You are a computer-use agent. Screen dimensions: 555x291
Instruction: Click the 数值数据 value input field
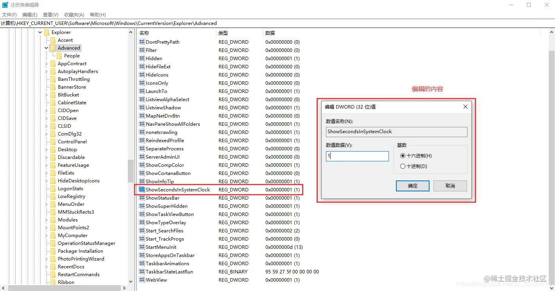coord(357,156)
